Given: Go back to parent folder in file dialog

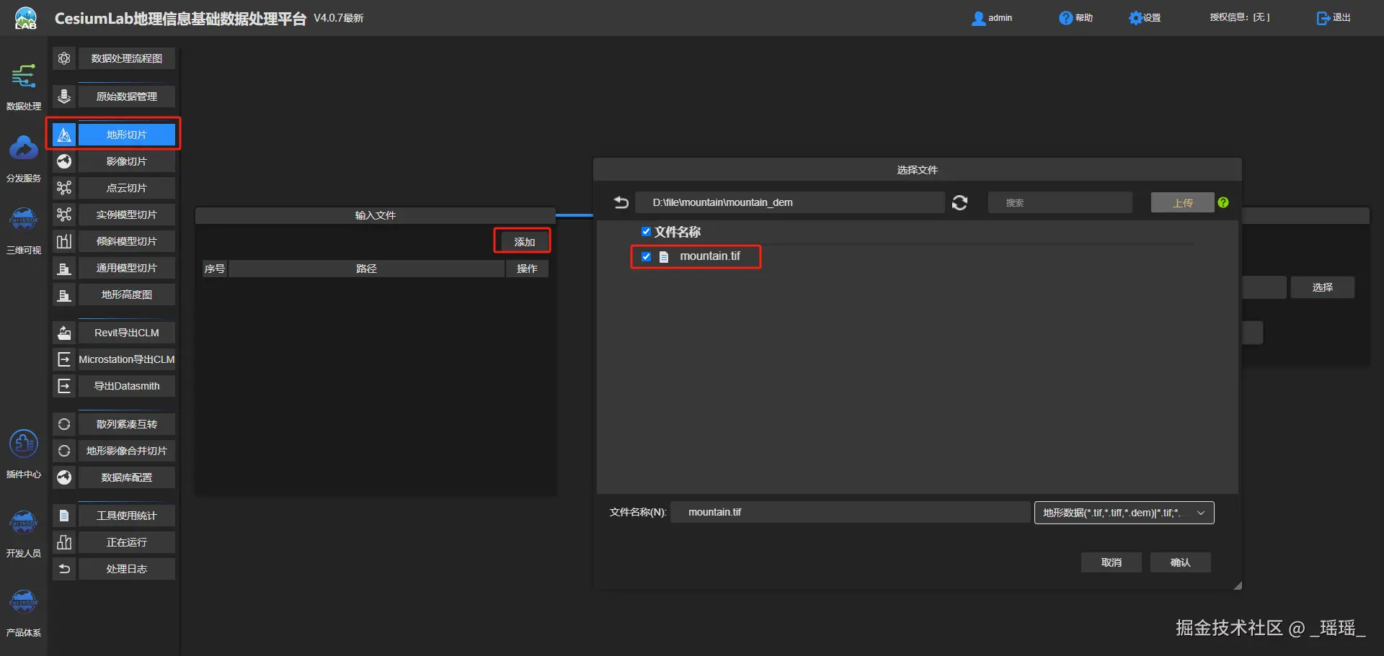Looking at the screenshot, I should (621, 202).
